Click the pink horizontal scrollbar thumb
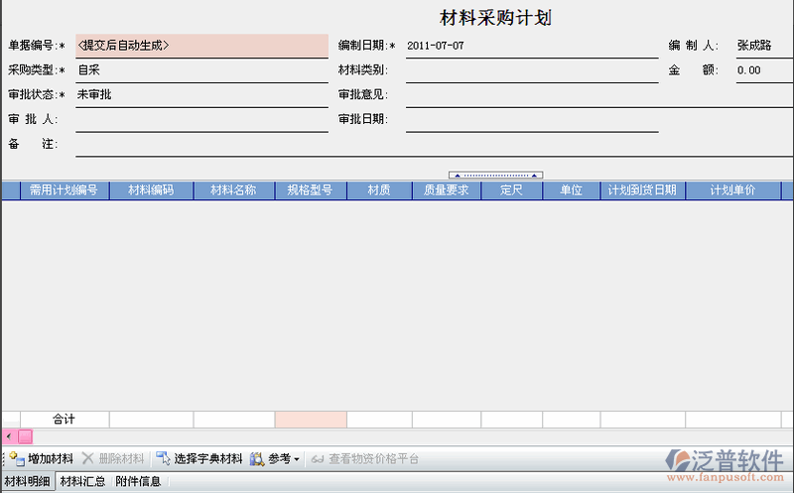Viewport: 794px width, 493px height. tap(26, 436)
